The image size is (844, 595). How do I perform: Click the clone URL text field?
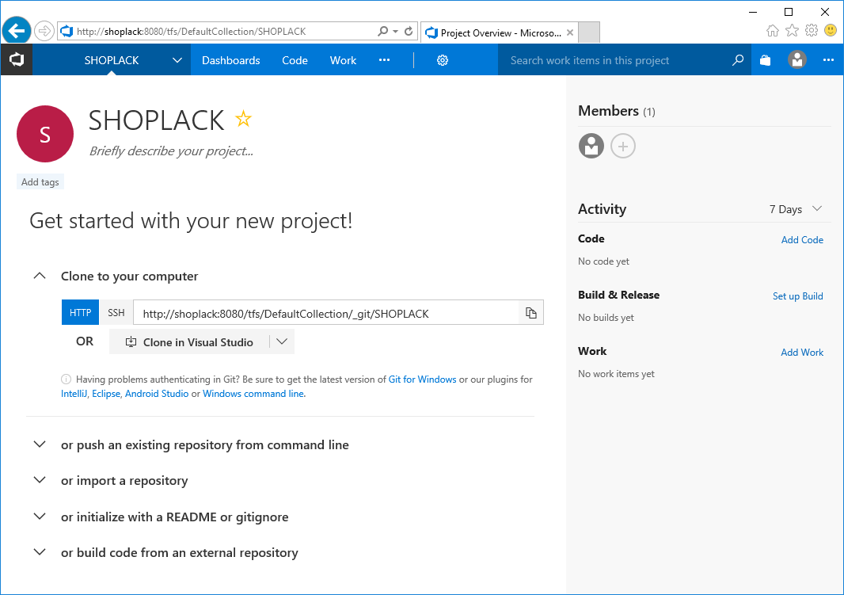[x=326, y=313]
